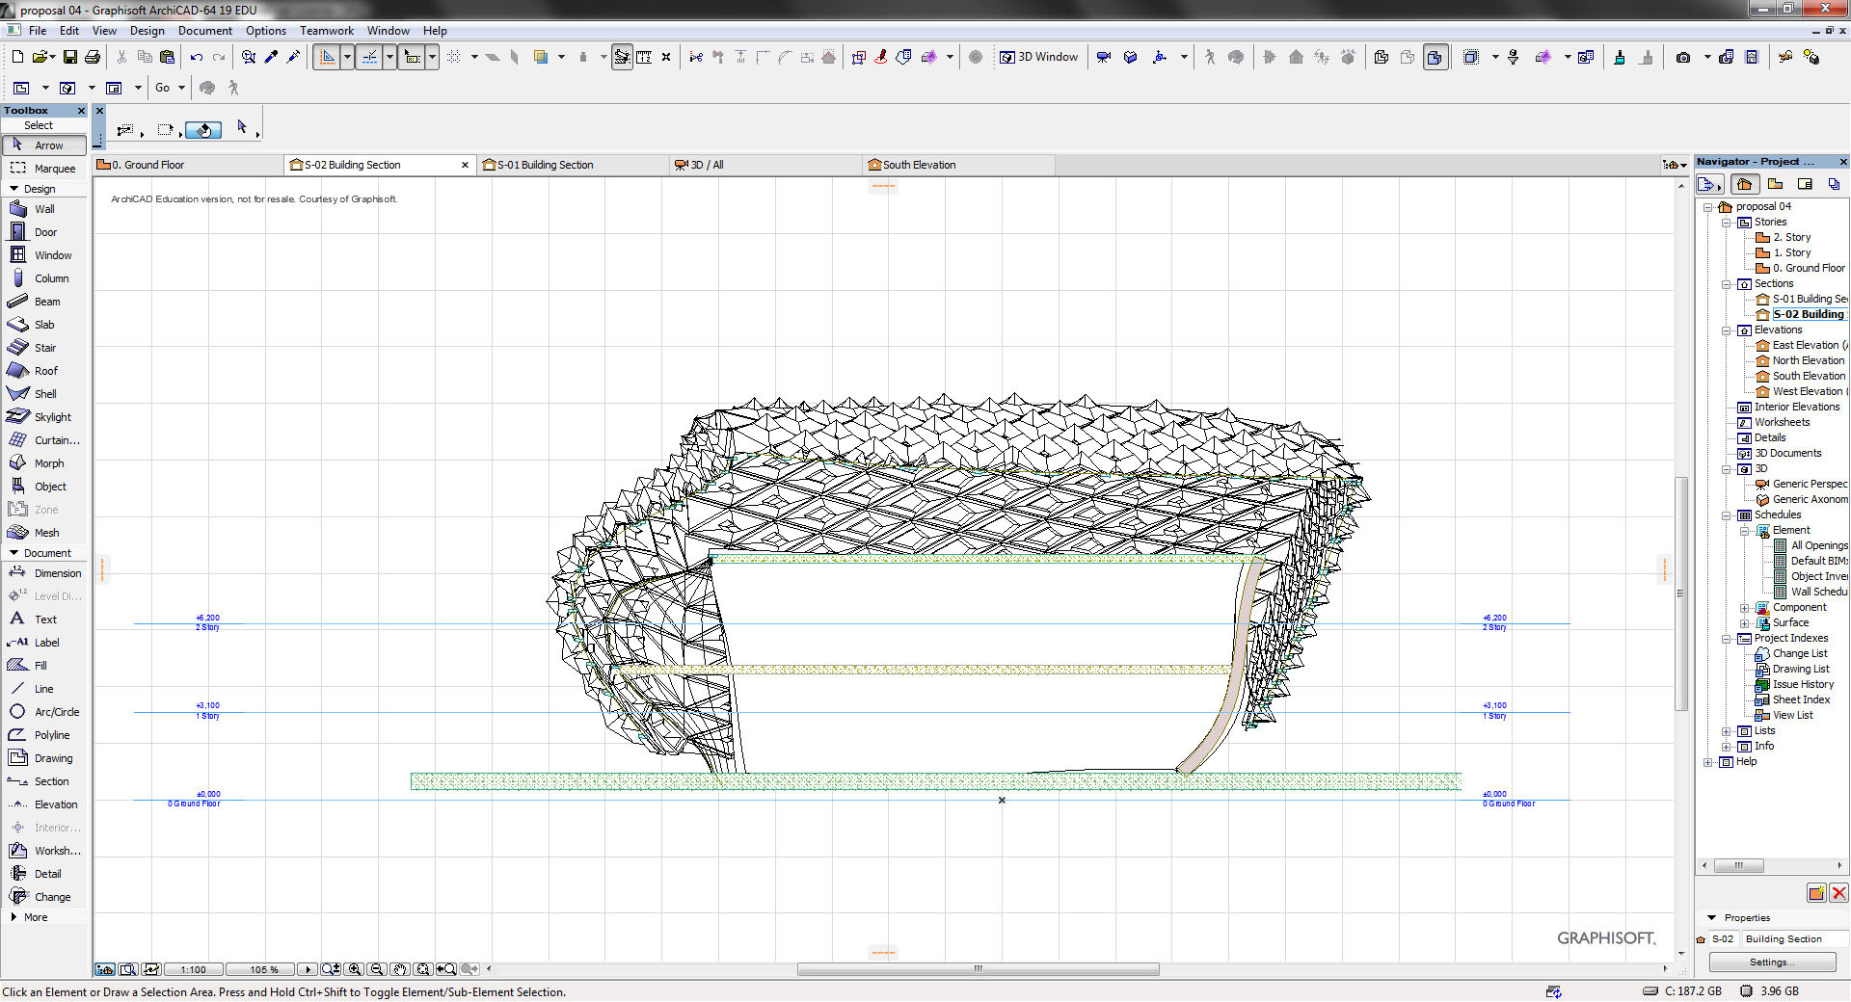
Task: Pick the Morph tool
Action: (x=48, y=463)
